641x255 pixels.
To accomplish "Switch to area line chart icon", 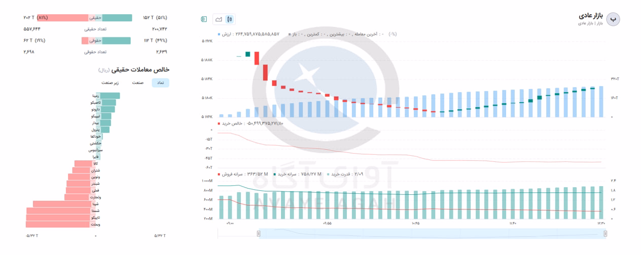I will (219, 19).
